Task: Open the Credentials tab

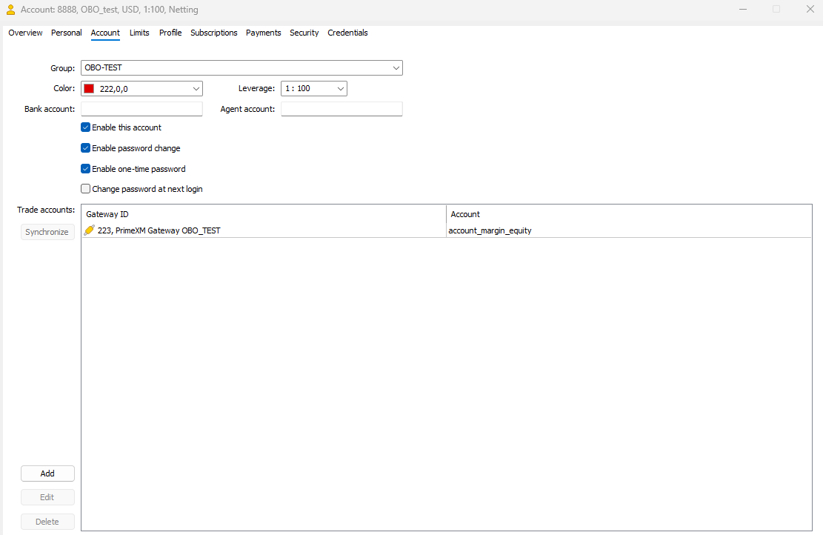Action: click(x=347, y=33)
